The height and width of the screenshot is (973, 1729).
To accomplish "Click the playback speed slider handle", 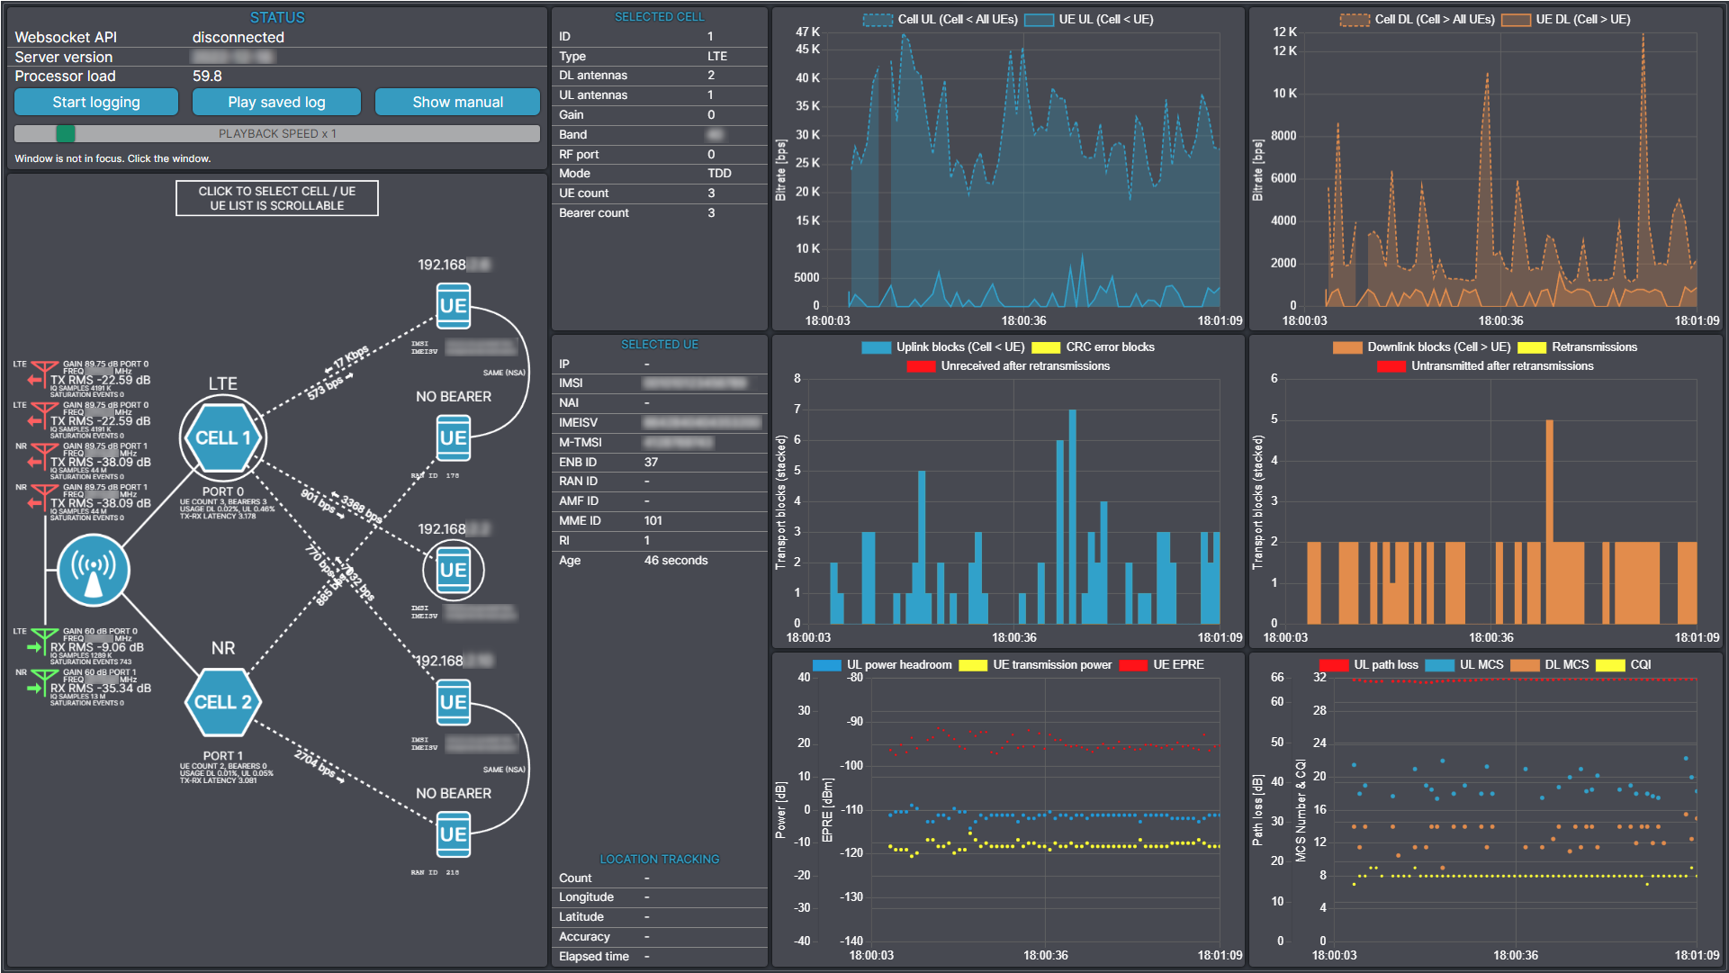I will [65, 134].
